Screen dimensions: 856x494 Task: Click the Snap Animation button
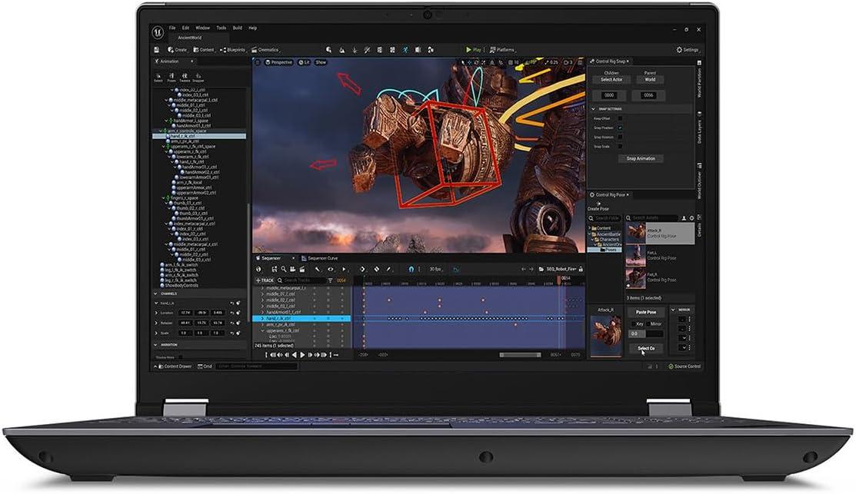point(642,158)
